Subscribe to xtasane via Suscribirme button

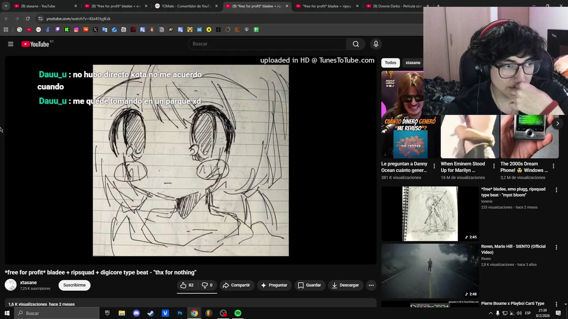coord(75,285)
